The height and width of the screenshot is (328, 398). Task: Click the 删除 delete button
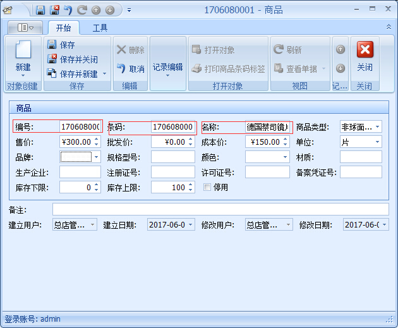coord(131,50)
